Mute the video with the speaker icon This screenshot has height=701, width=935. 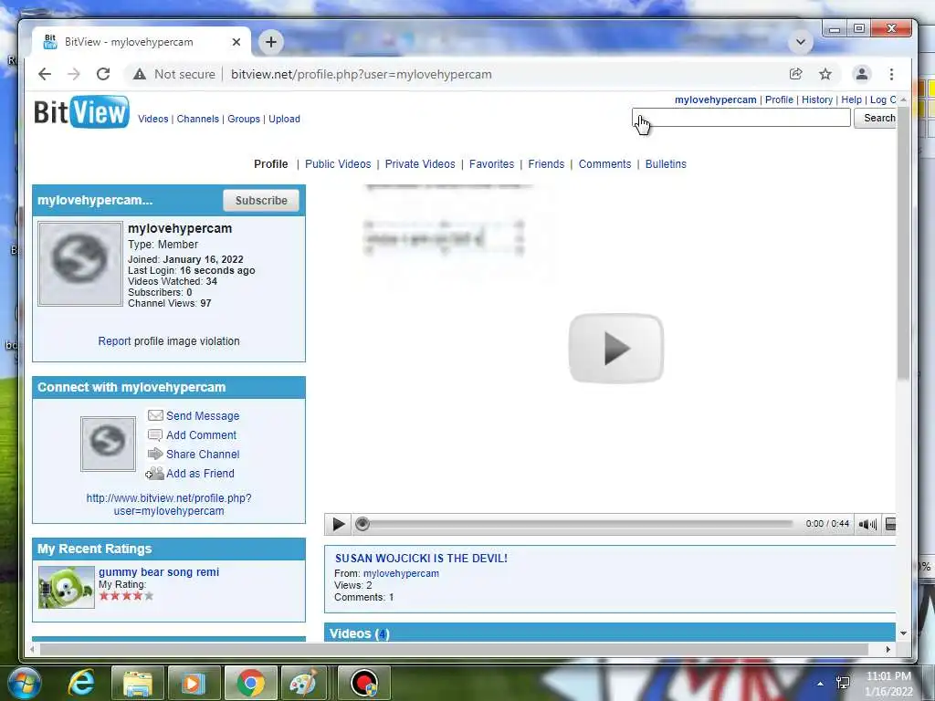point(867,524)
